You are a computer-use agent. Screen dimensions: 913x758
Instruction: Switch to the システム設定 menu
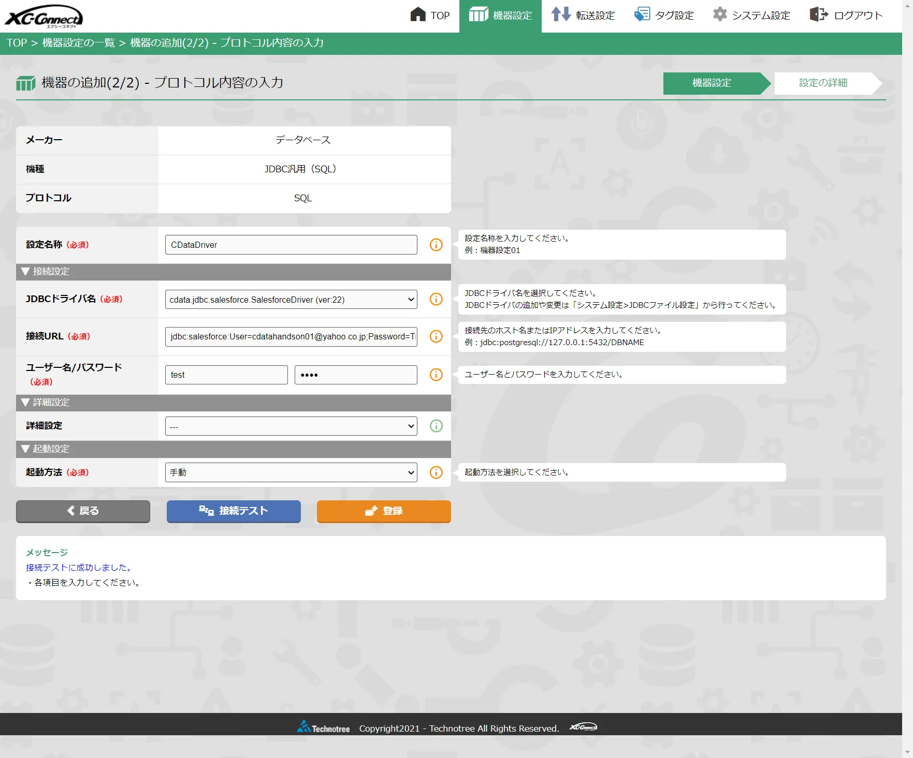pyautogui.click(x=751, y=15)
